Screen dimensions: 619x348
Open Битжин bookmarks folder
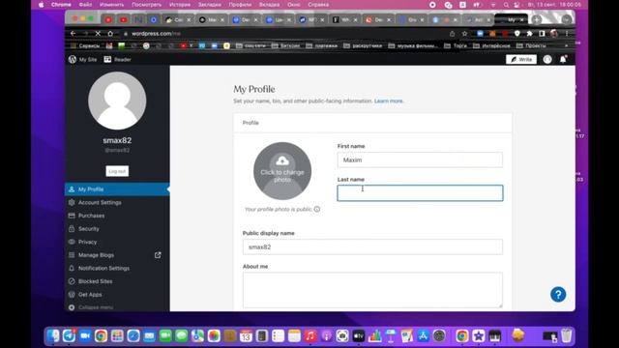pyautogui.click(x=285, y=45)
